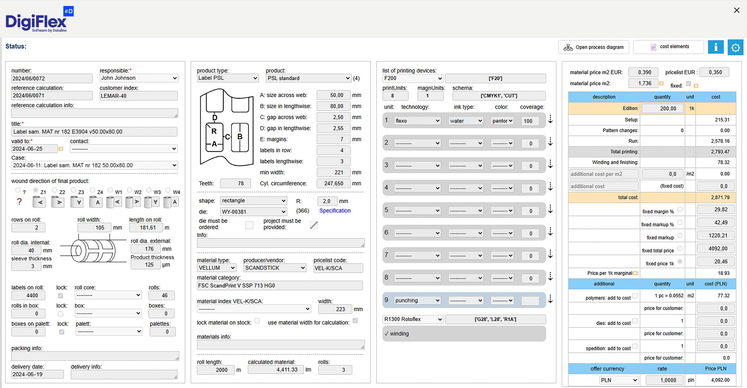Click the Edition quantity field 200,00
Image resolution: width=747 pixels, height=388 pixels.
(x=662, y=108)
